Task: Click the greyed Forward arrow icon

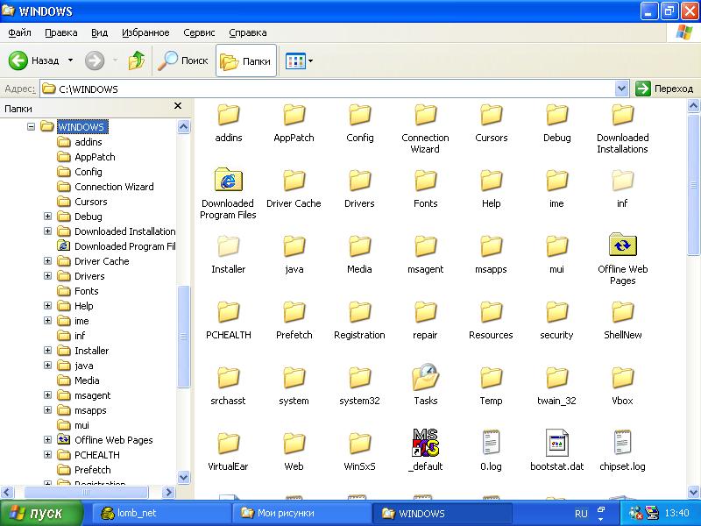Action: point(95,60)
